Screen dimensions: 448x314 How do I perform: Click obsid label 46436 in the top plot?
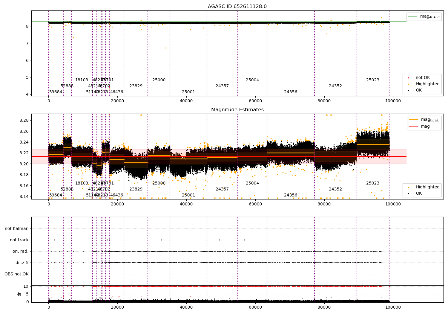117,92
